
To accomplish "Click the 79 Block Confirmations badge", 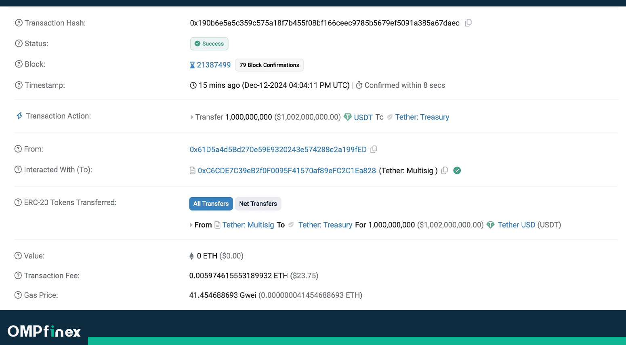I will (269, 65).
